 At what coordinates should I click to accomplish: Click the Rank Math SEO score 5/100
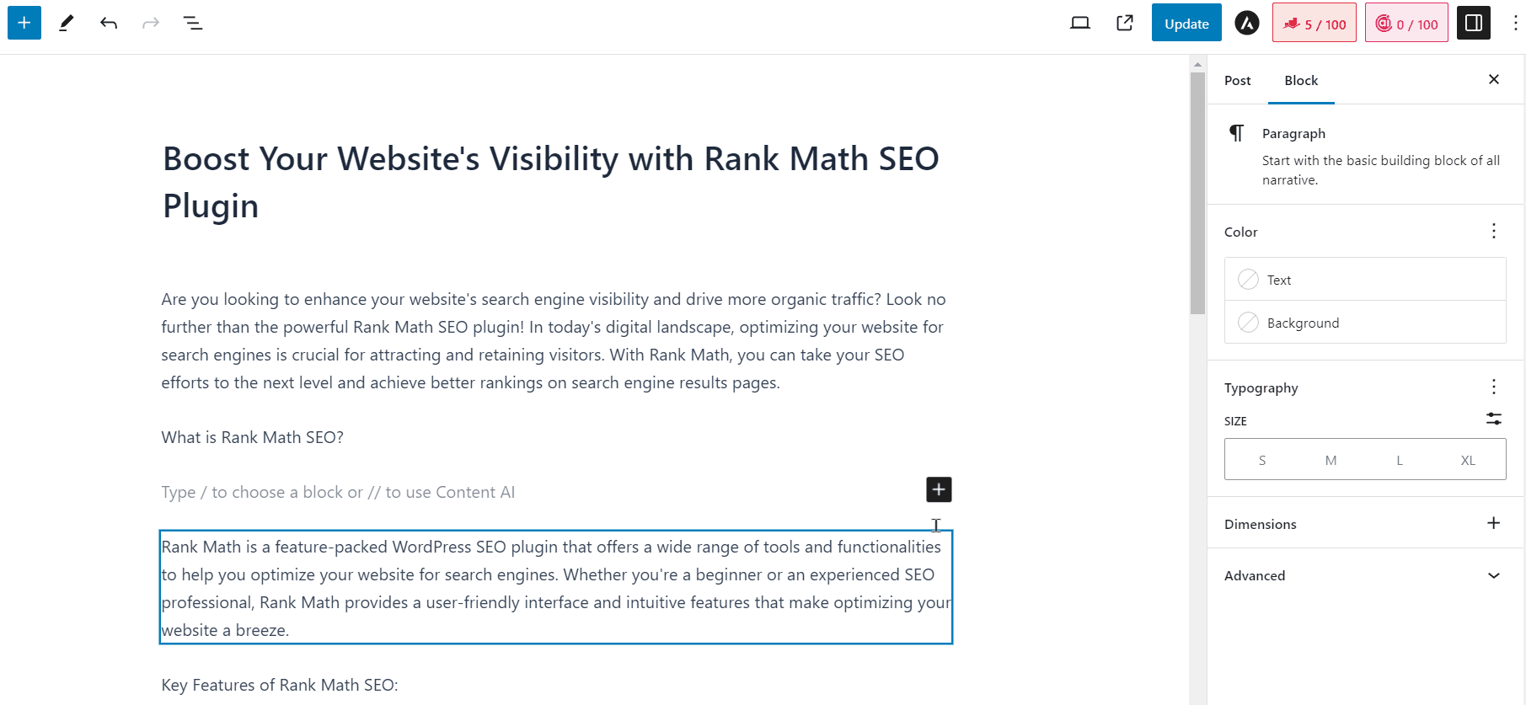[x=1315, y=24]
